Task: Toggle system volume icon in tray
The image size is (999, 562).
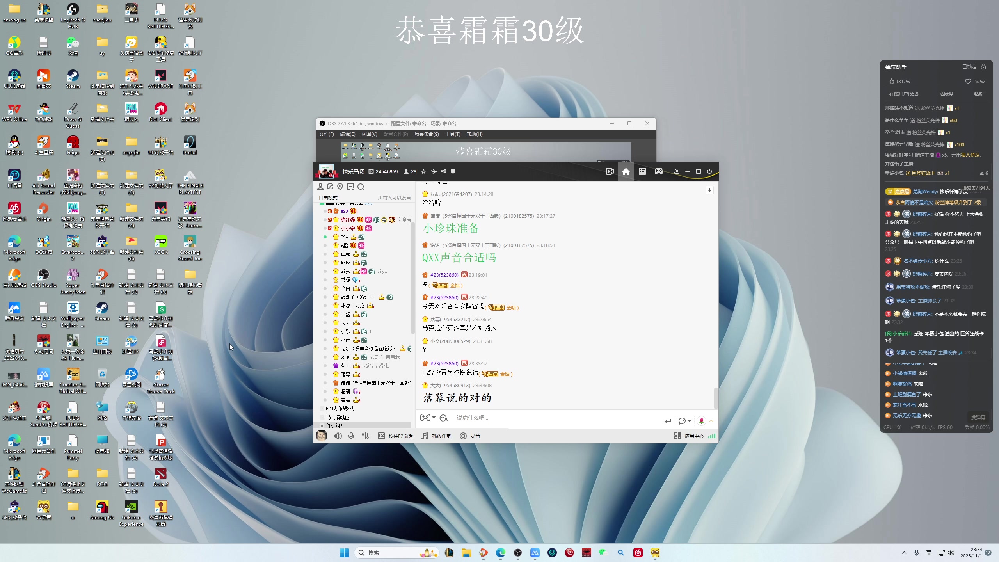Action: pyautogui.click(x=951, y=553)
